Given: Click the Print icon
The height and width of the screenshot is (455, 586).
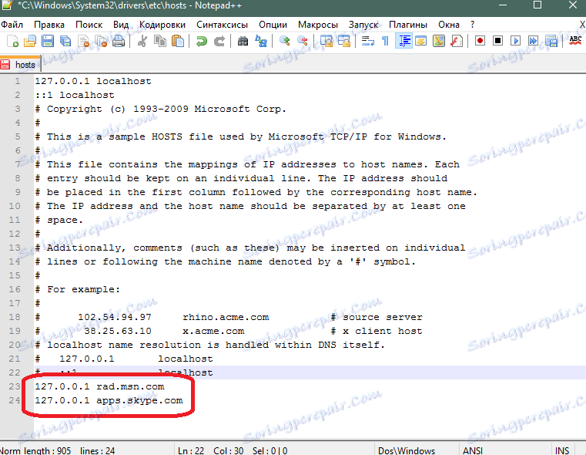Looking at the screenshot, I should pyautogui.click(x=119, y=41).
